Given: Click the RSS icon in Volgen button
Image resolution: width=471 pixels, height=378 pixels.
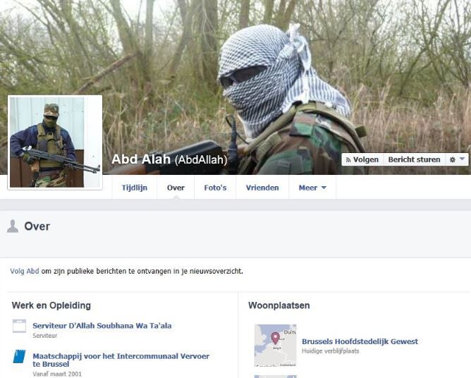Looking at the screenshot, I should 348,160.
